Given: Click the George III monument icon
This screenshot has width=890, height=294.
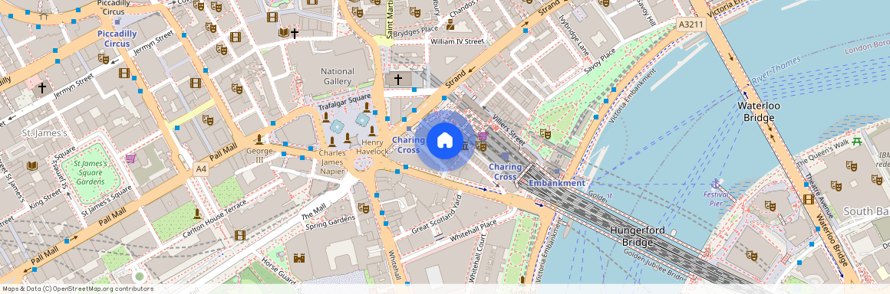Looking at the screenshot, I should 259,139.
